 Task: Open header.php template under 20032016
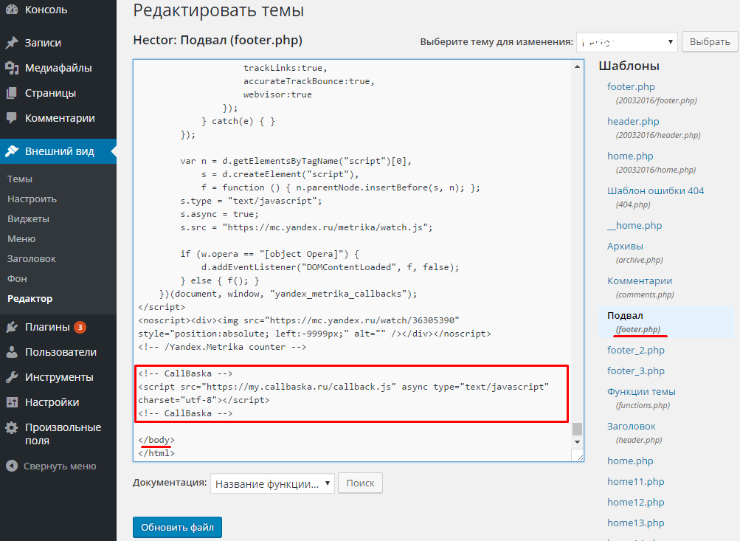(x=633, y=121)
